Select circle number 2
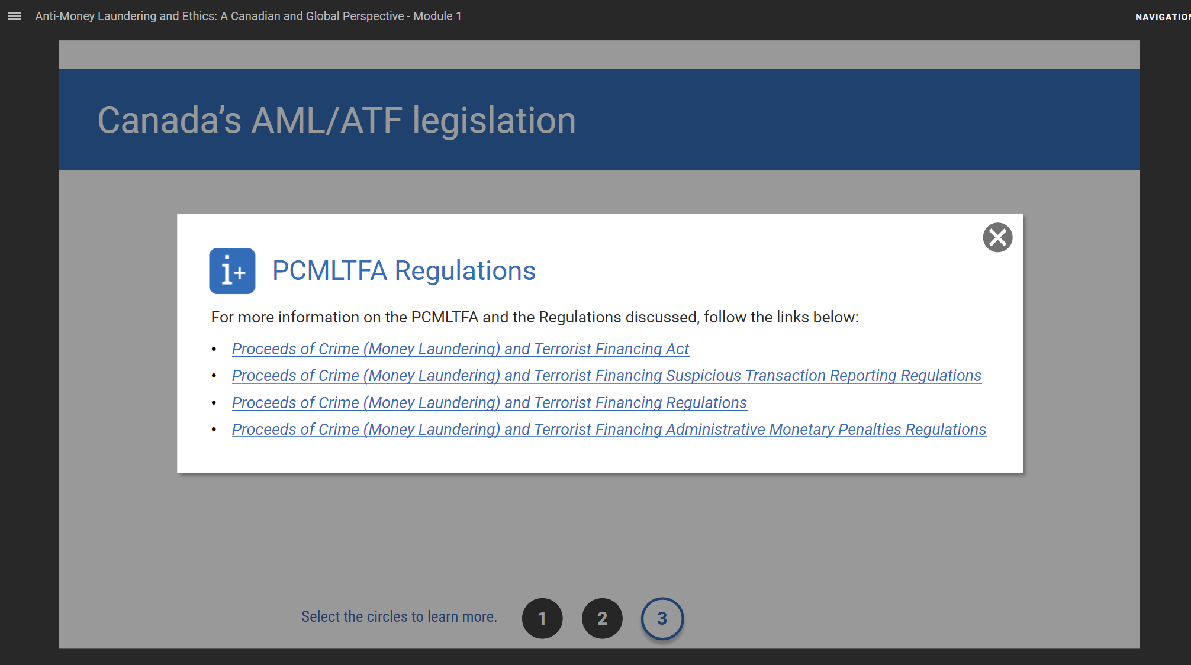The image size is (1191, 665). [602, 618]
